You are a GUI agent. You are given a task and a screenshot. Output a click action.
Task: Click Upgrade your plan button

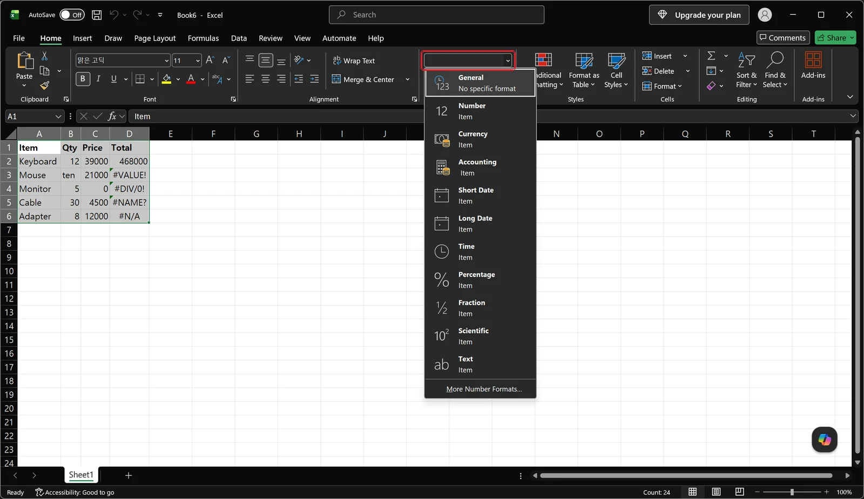tap(699, 15)
